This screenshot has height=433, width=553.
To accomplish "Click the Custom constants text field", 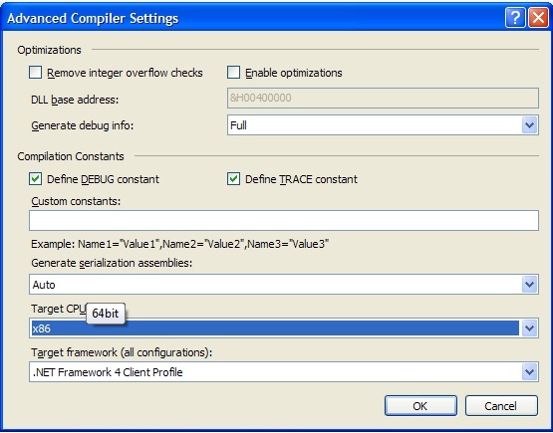I will [x=284, y=221].
